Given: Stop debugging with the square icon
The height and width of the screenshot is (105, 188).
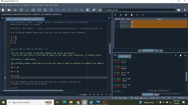Looking at the screenshot, I should pos(82,10).
